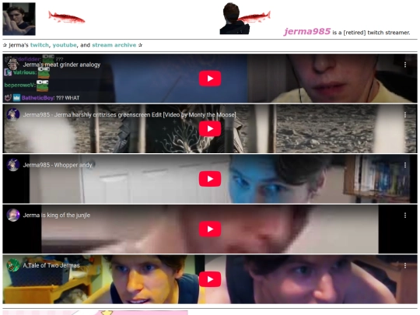420x315 pixels.
Task: Click channel avatar on king of junjle video
Action: pyautogui.click(x=13, y=215)
